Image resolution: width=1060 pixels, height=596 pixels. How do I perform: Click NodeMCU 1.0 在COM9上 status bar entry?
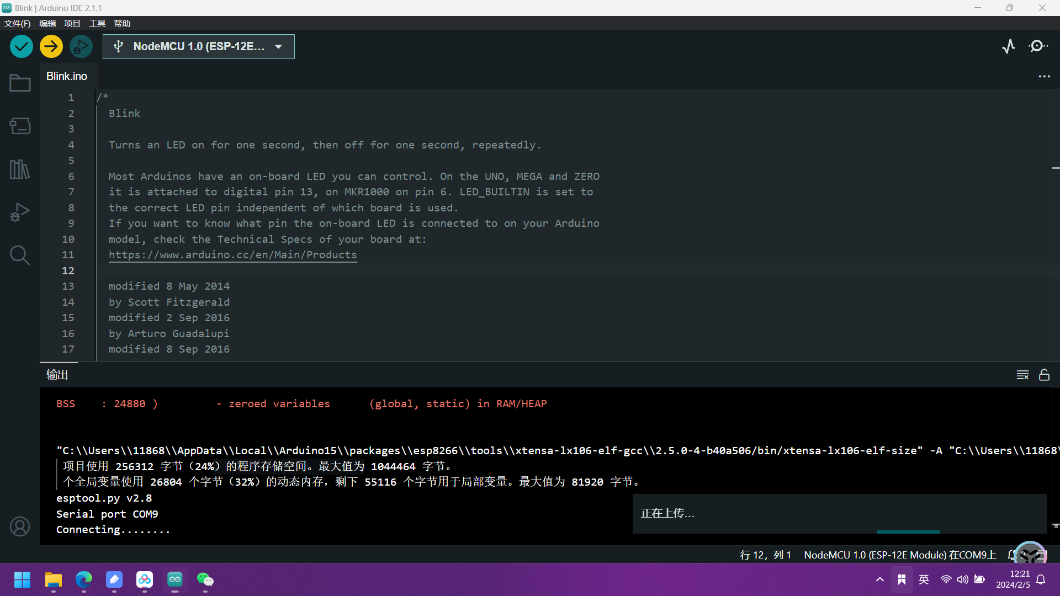point(900,555)
